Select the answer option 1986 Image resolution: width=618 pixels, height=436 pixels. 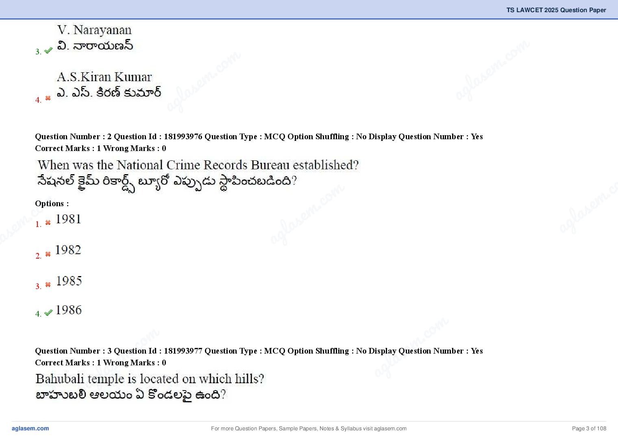pos(69,310)
